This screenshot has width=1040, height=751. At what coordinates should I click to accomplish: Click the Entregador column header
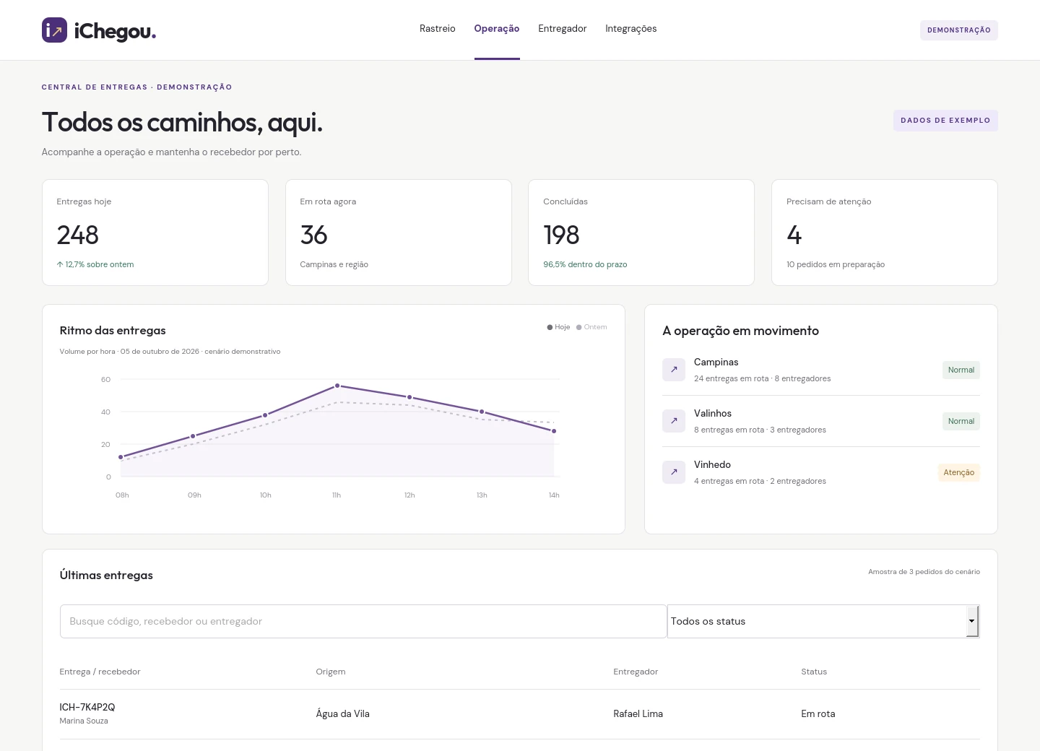click(636, 672)
